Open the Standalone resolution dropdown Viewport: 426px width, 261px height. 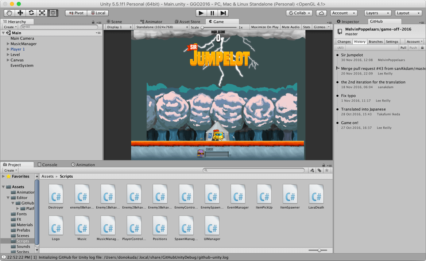coord(162,27)
